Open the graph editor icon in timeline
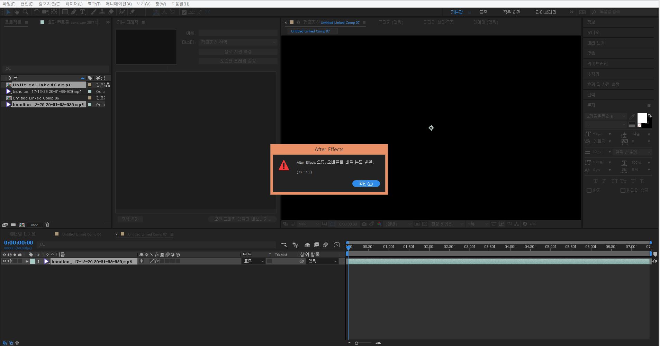This screenshot has width=660, height=346. [337, 245]
